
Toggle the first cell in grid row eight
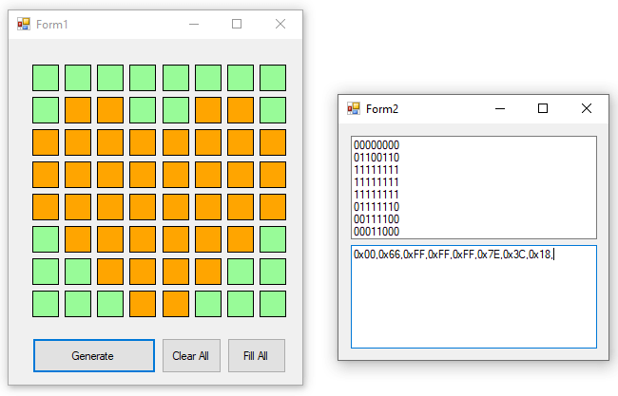point(46,304)
